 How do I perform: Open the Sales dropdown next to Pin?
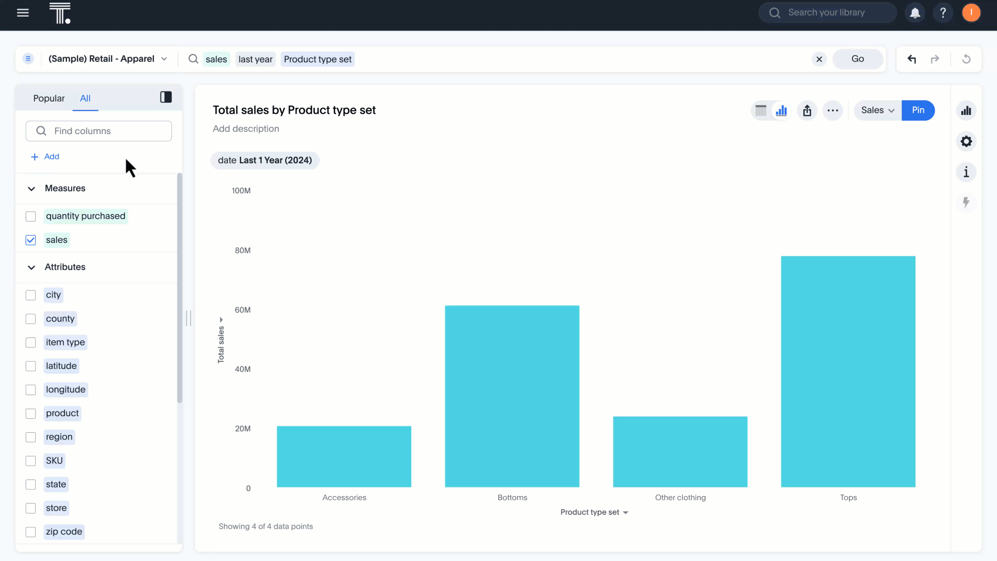pos(877,110)
